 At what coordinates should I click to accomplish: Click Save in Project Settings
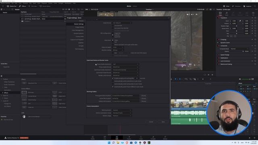(x=163, y=122)
